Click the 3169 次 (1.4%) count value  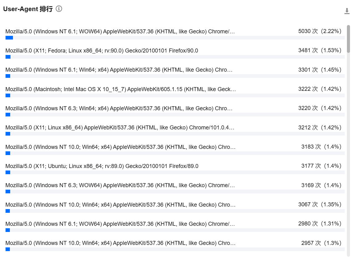[x=321, y=185]
